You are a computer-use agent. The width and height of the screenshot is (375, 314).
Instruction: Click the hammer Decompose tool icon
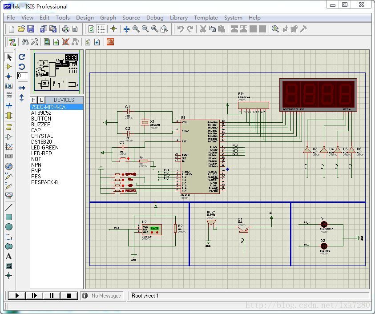303,29
